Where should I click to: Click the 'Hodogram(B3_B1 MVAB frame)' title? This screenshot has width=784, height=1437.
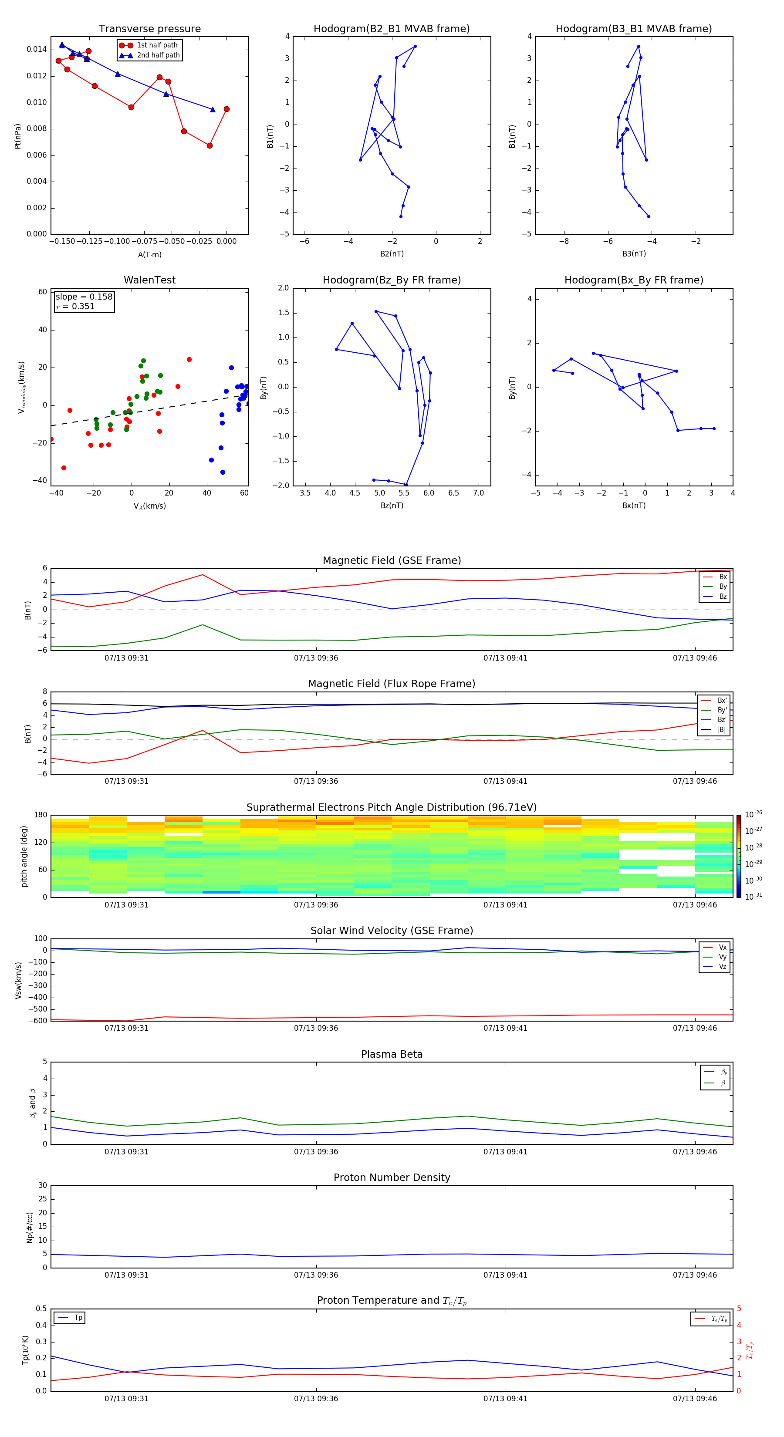point(634,29)
